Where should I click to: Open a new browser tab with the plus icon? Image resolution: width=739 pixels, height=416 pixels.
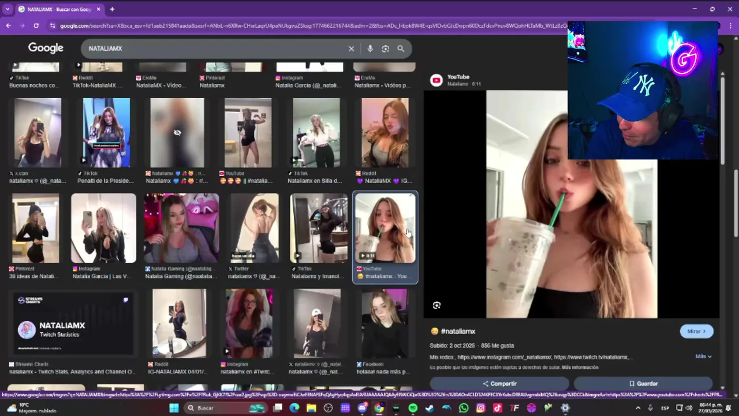(112, 9)
